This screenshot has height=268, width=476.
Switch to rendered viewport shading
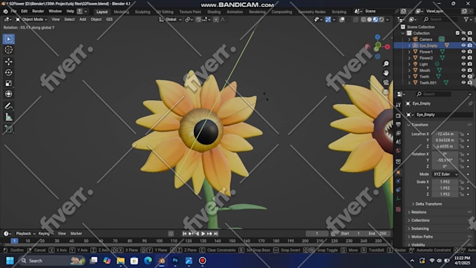click(381, 20)
